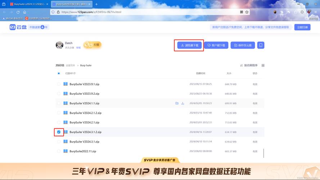Click the URL address bar
Viewport: 320px width, 180px height.
point(150,12)
